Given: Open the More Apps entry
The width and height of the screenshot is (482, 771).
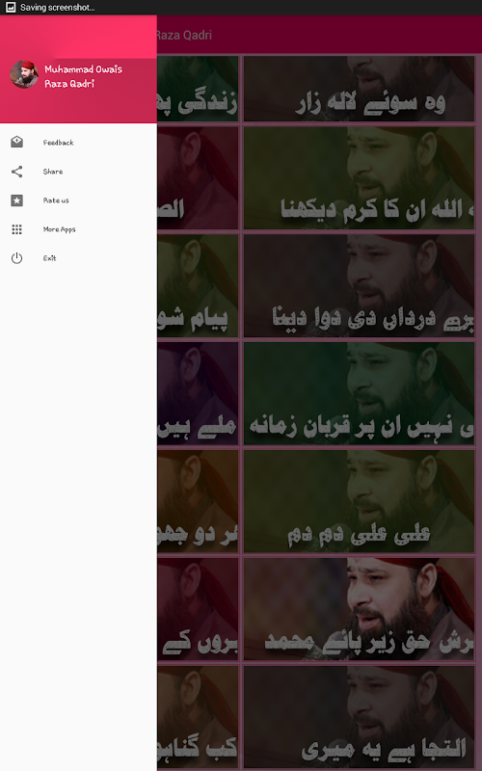Looking at the screenshot, I should [x=78, y=229].
